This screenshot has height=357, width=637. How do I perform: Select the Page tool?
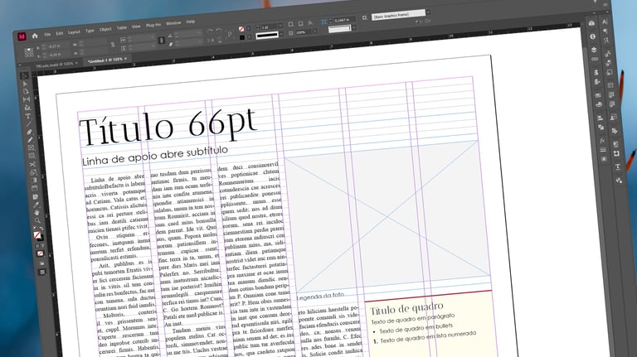26,91
